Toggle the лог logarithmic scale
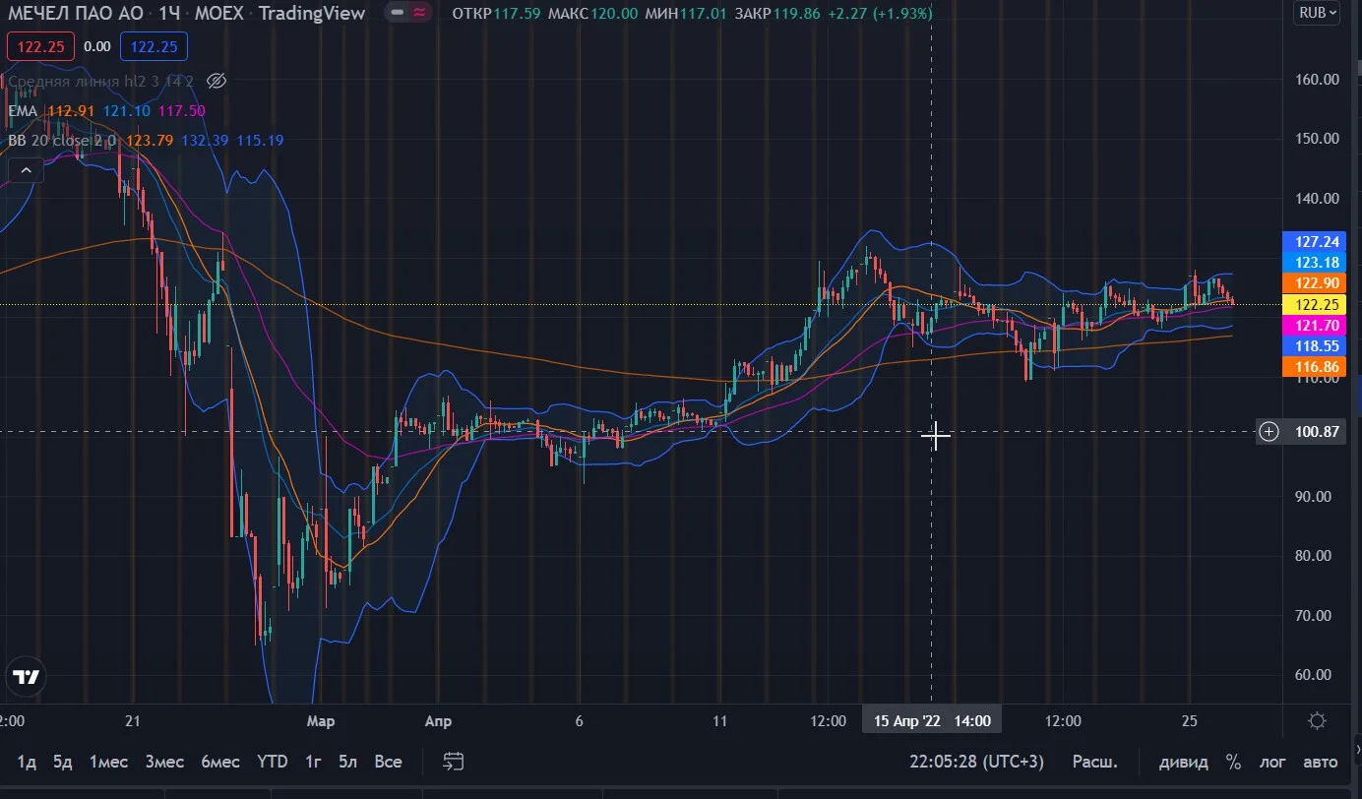 click(1272, 762)
